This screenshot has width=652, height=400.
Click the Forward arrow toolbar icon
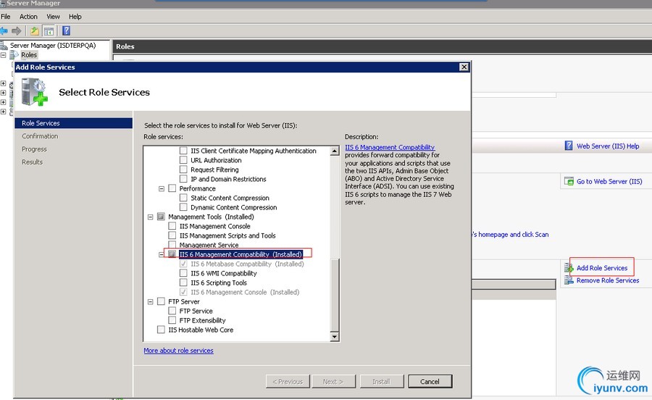(x=17, y=30)
